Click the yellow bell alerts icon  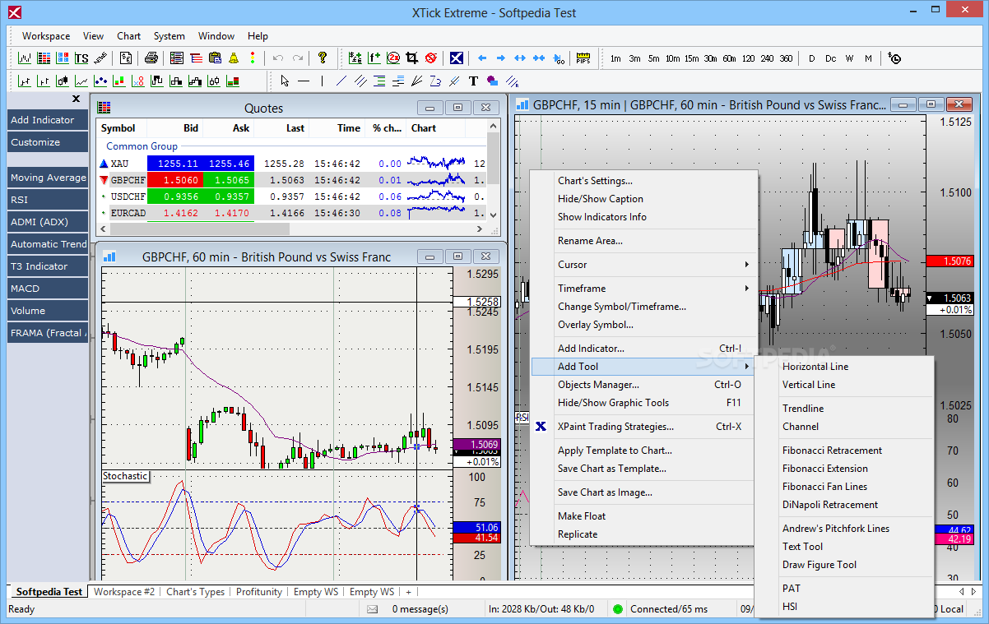click(234, 58)
